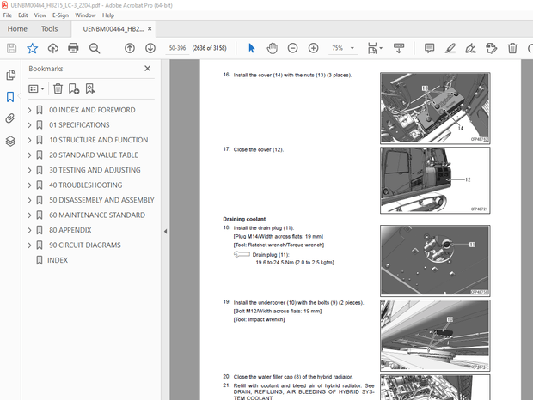The width and height of the screenshot is (533, 400).
Task: Open bookmark options dropdown
Action: point(36,89)
